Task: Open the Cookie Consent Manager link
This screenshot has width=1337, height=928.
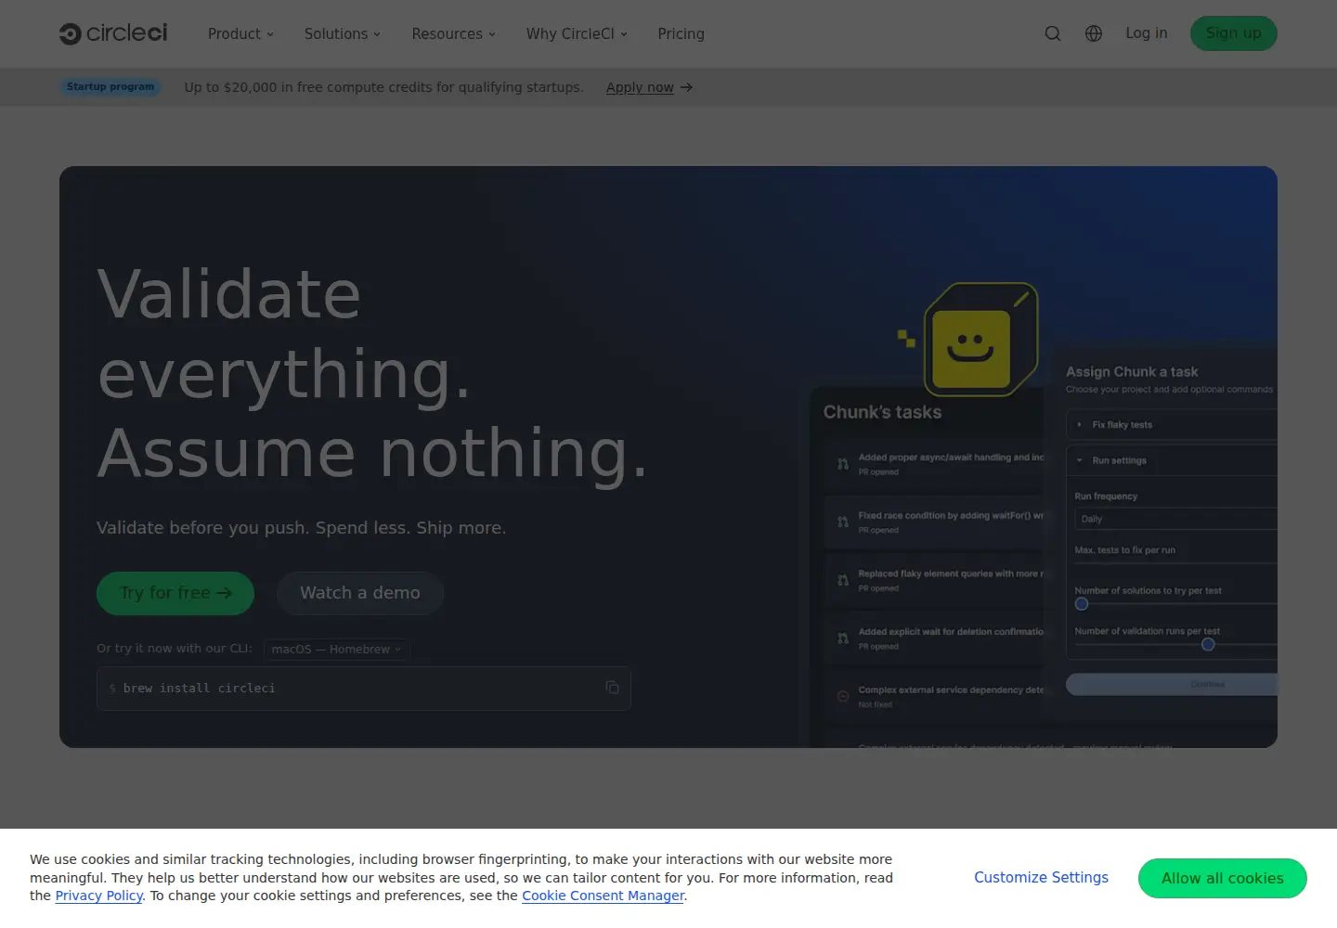Action: tap(603, 896)
